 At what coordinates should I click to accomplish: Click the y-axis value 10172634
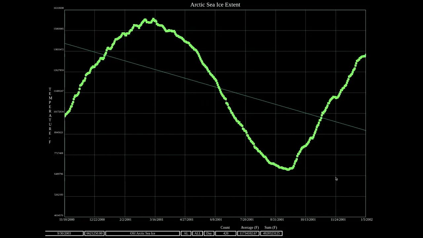59,112
